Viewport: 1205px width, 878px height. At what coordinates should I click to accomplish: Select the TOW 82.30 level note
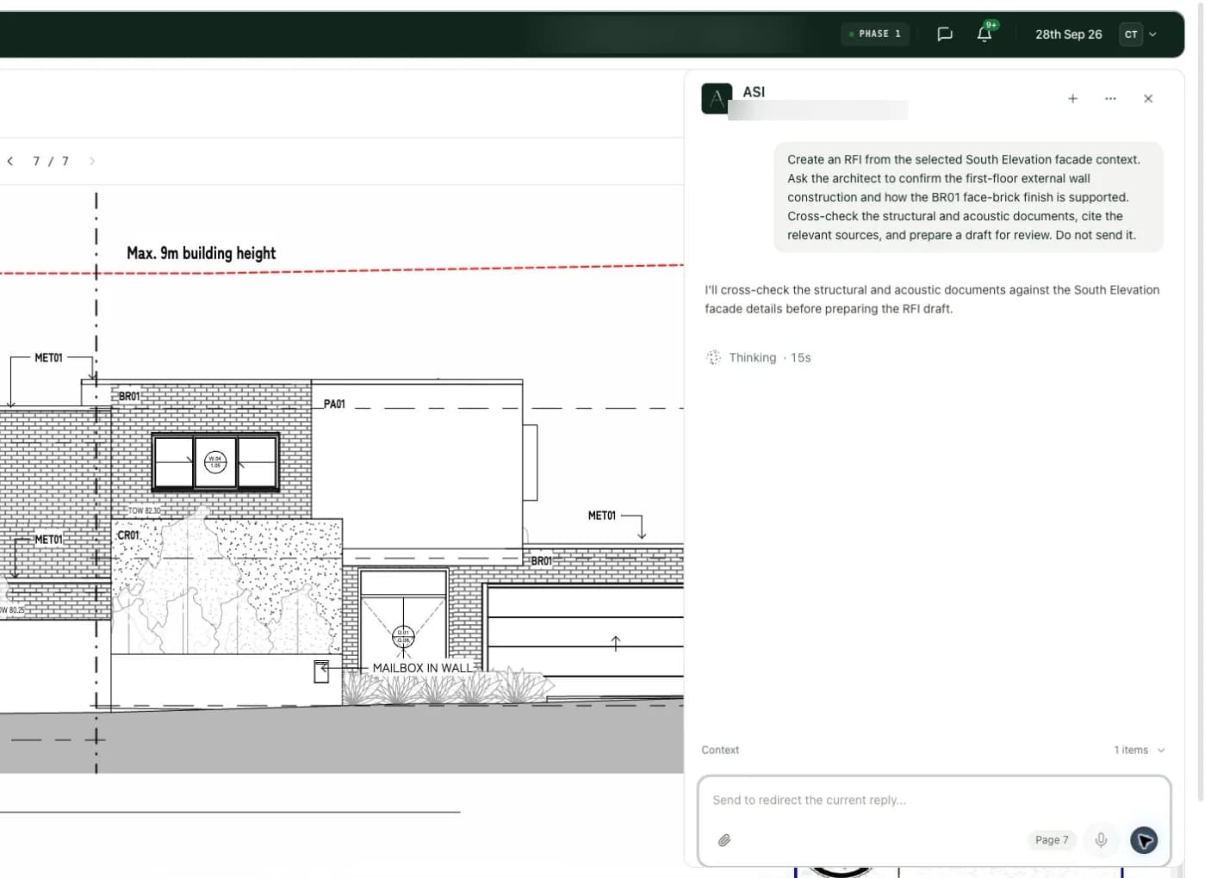click(144, 511)
